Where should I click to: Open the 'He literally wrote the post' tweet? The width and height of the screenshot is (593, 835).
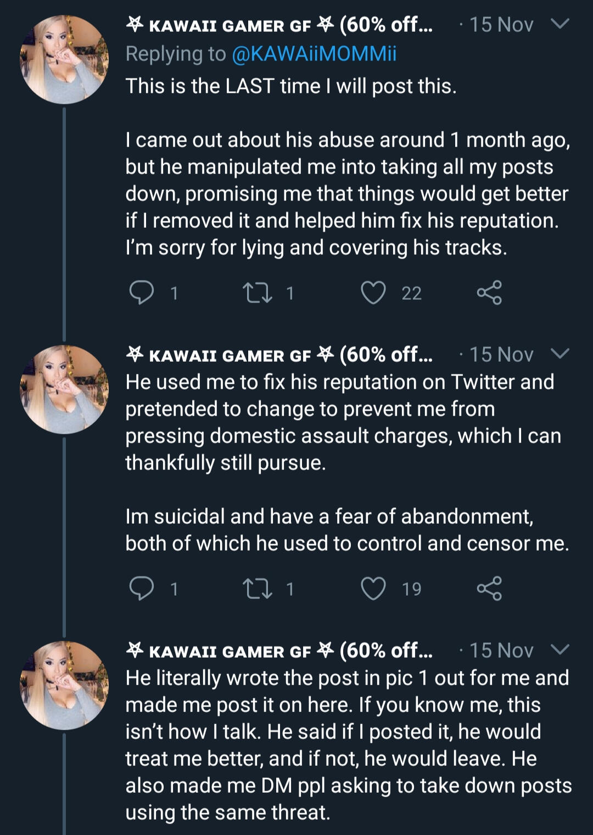pyautogui.click(x=347, y=745)
